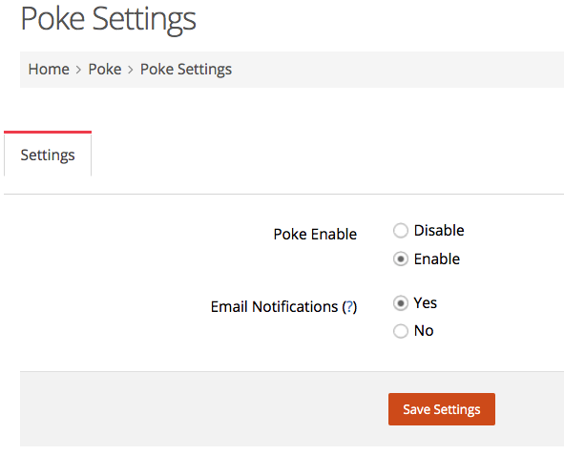Click the arrow after Home in breadcrumb

click(x=78, y=70)
